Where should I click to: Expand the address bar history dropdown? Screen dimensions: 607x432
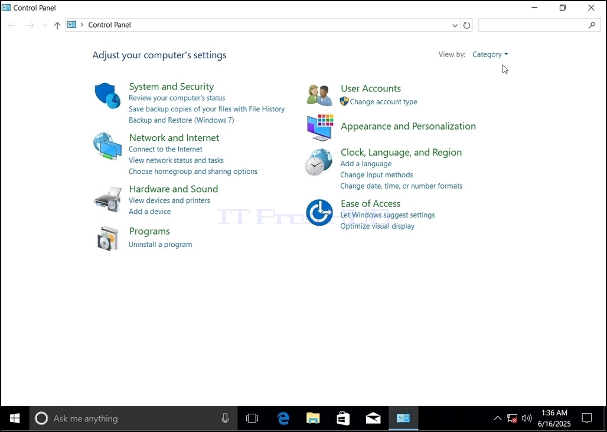click(455, 25)
